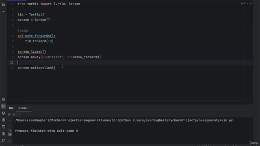The height and width of the screenshot is (146, 260).
Task: Click the move_forwards function name in def
Action: (37, 36)
